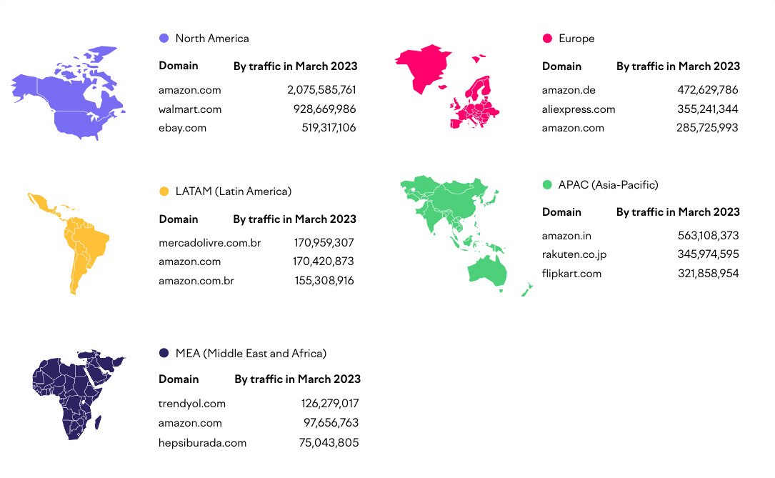The width and height of the screenshot is (775, 478).
Task: Click flipkart.com domain
Action: [x=572, y=274]
